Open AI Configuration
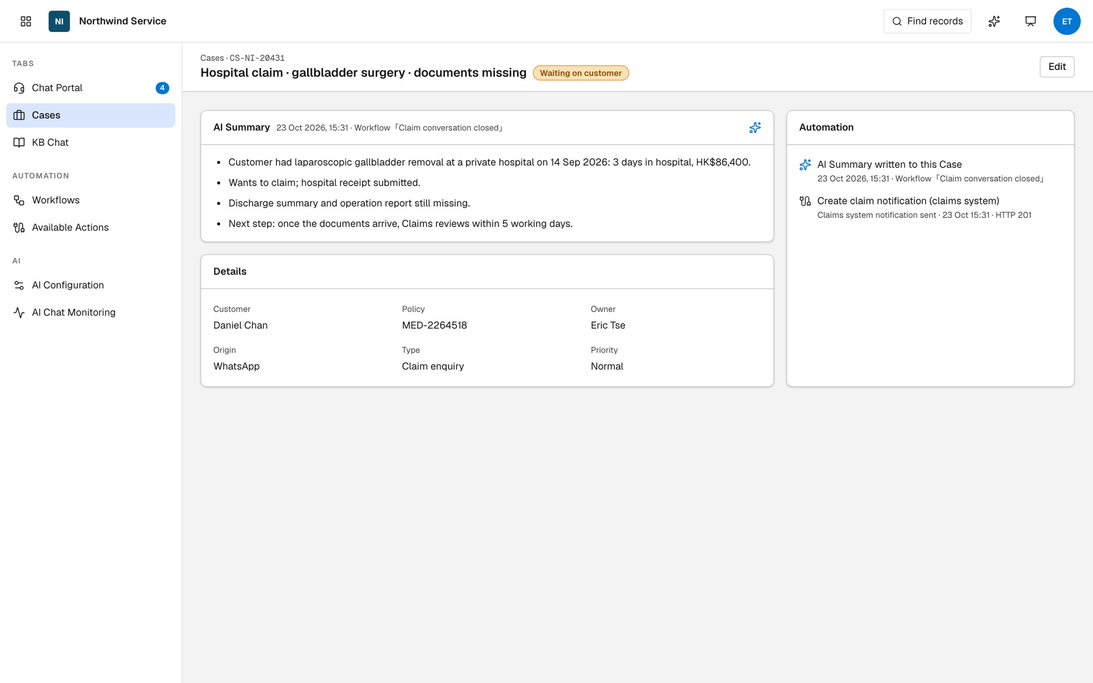The image size is (1093, 683). coord(91,285)
